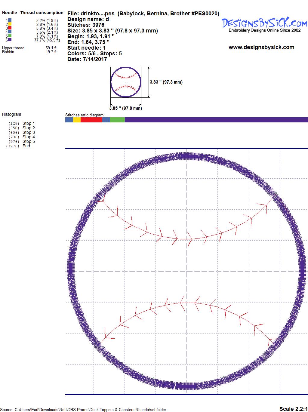Select the End entry in histogram
The width and height of the screenshot is (308, 412).
click(x=26, y=146)
